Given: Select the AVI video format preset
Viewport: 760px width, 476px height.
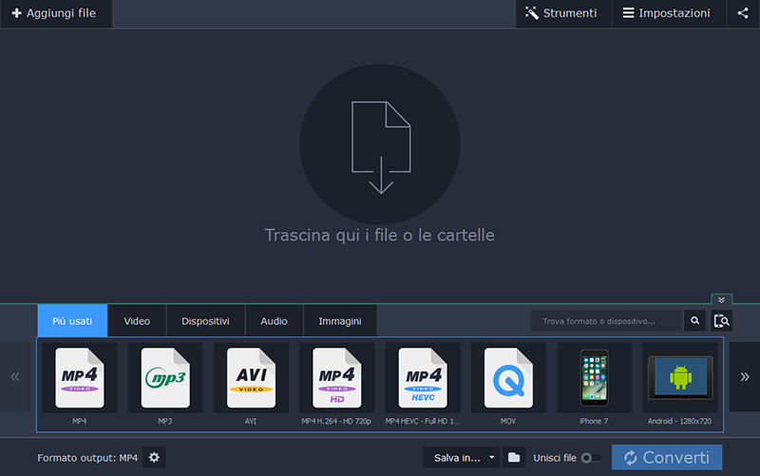Looking at the screenshot, I should tap(251, 382).
